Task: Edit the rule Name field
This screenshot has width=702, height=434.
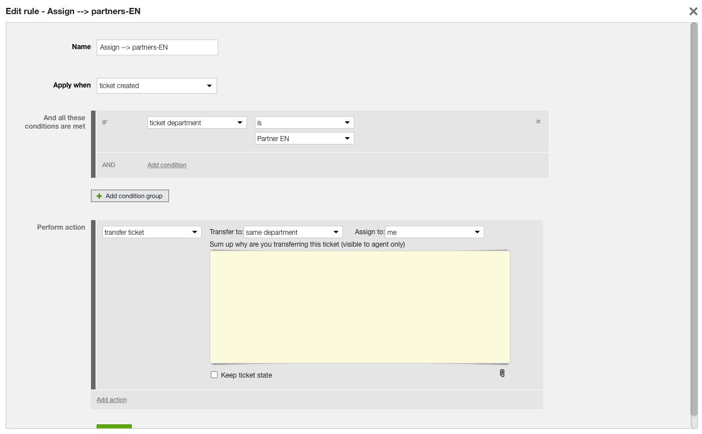Action: (x=157, y=47)
